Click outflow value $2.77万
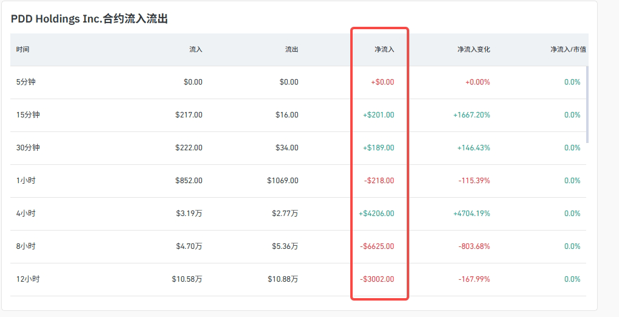Viewport: 619px width, 317px height. click(285, 213)
